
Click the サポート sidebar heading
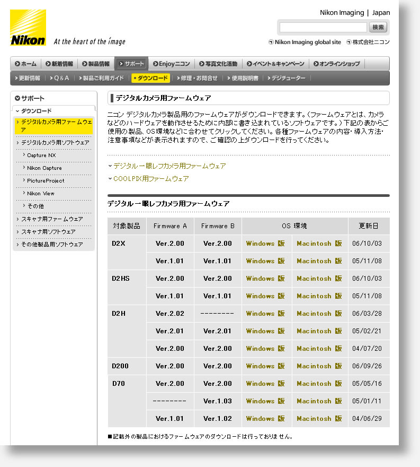30,98
